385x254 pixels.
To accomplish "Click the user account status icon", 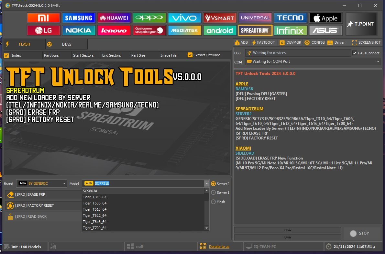I will point(53,246).
